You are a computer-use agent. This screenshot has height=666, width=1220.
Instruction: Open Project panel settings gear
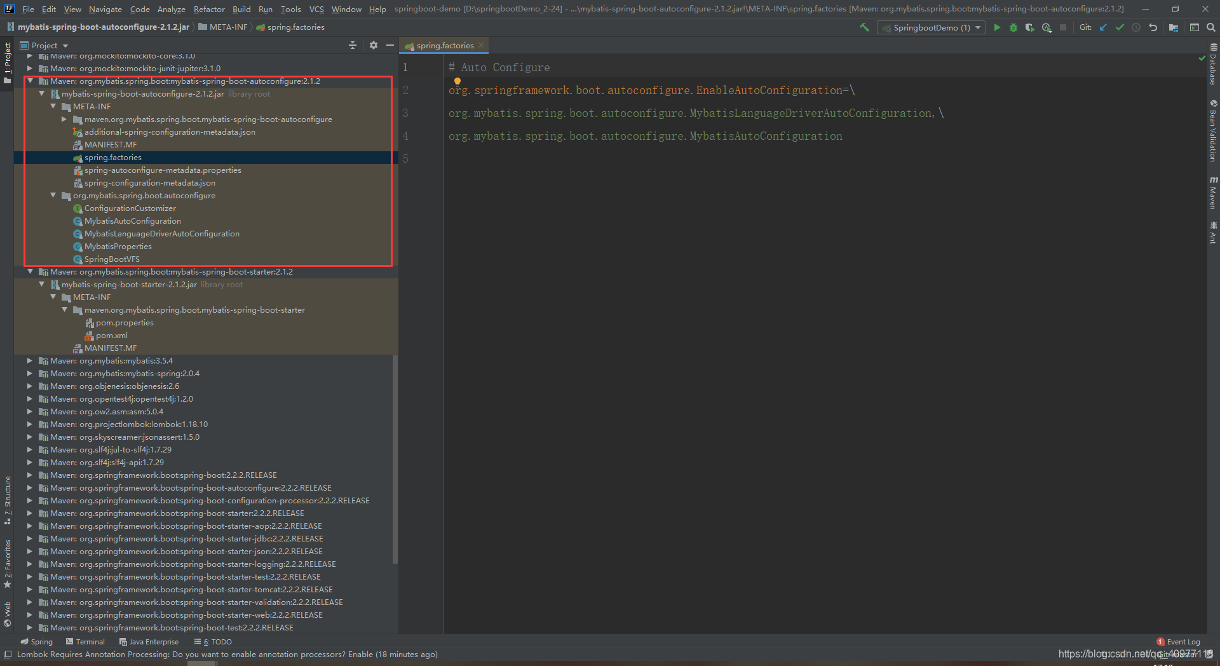coord(374,45)
